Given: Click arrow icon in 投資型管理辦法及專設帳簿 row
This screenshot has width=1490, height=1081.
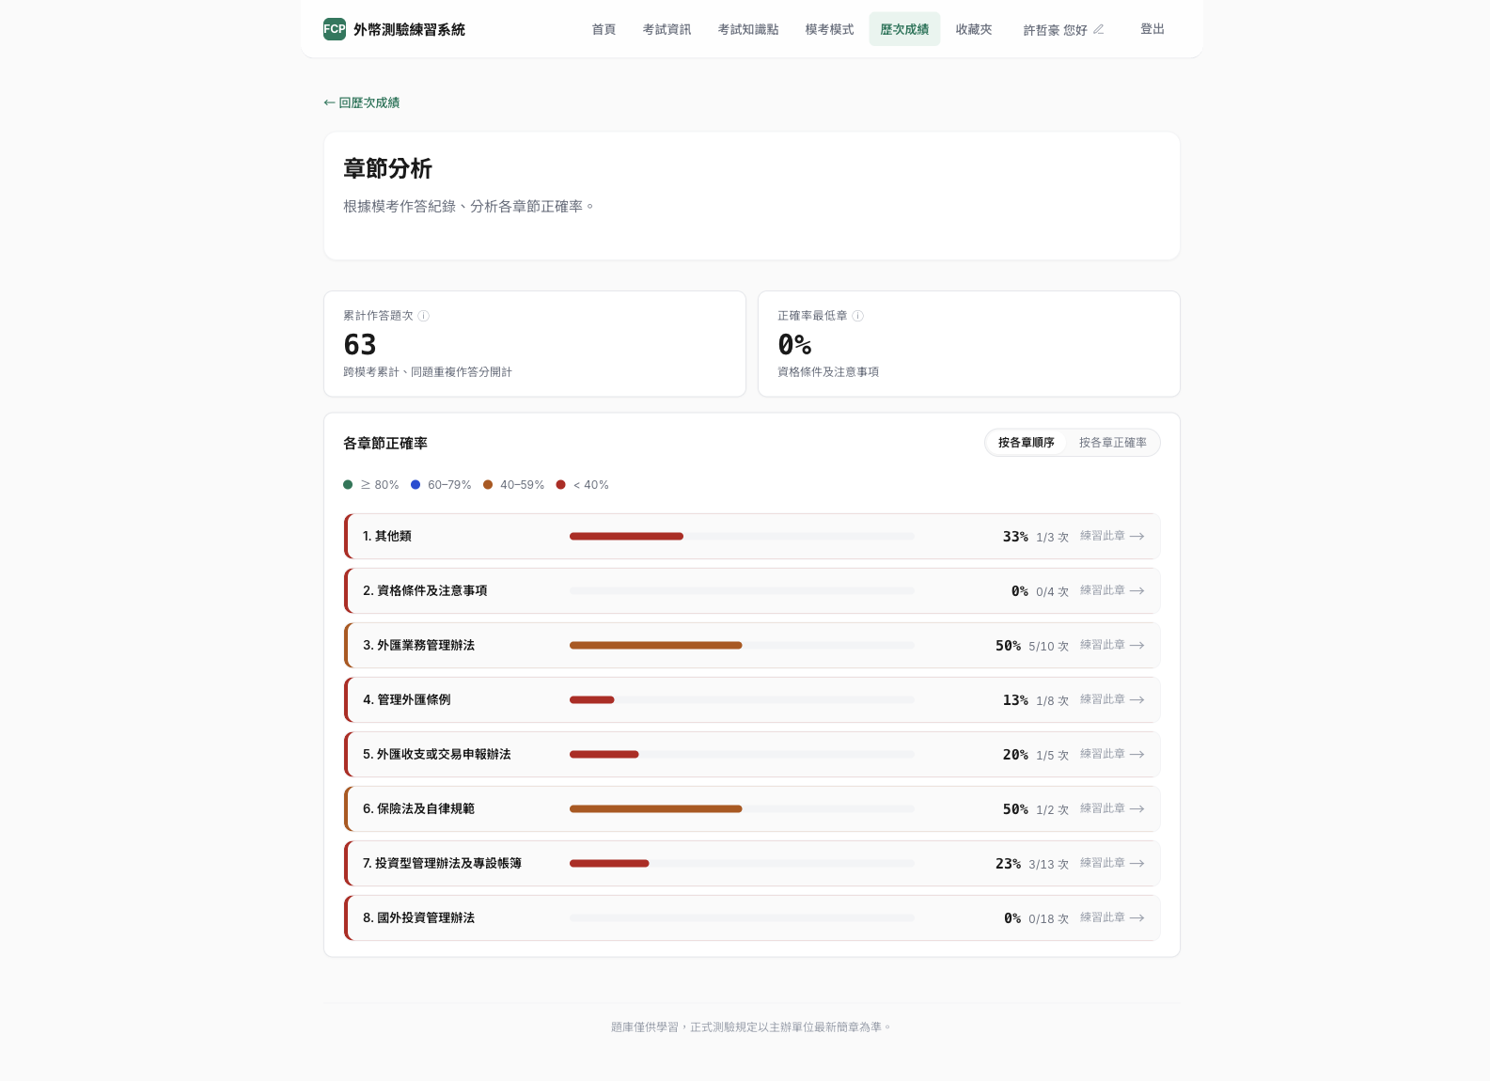Looking at the screenshot, I should 1137,864.
